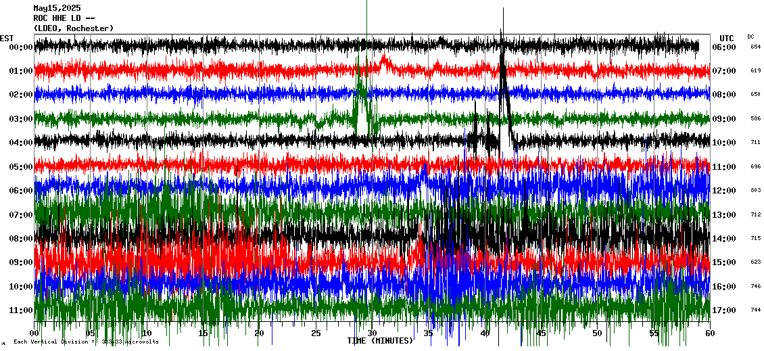
Task: Click the (LDEO, Rochester) label
Action: point(74,29)
